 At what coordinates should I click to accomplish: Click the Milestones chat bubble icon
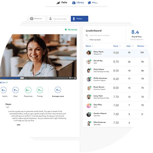pos(32,19)
